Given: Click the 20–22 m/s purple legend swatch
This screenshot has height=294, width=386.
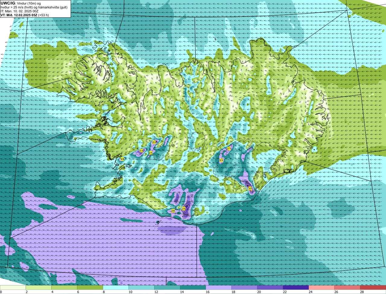Looking at the screenshot, I should (270, 288).
